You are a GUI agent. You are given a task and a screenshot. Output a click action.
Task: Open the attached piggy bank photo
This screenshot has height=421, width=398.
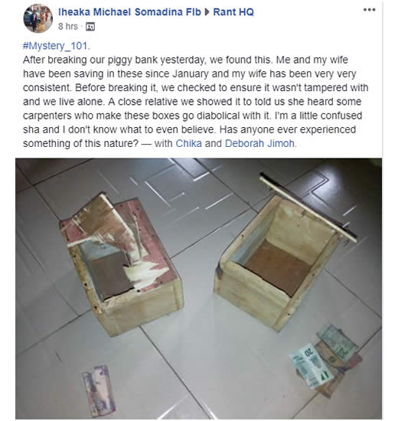198,289
